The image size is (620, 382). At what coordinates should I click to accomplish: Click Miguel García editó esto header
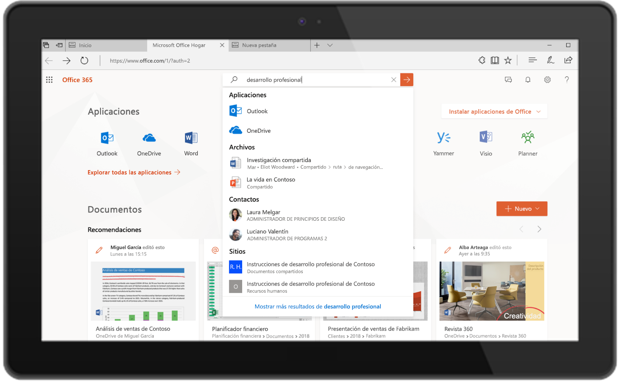[x=137, y=247]
